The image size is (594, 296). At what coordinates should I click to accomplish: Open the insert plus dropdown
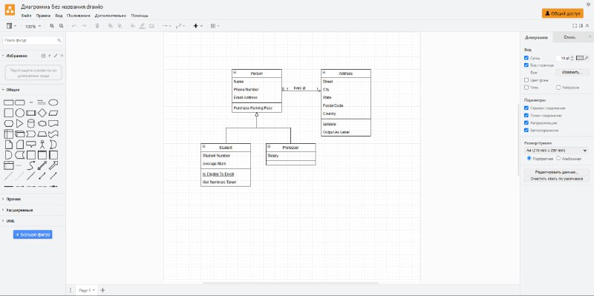[x=198, y=26]
